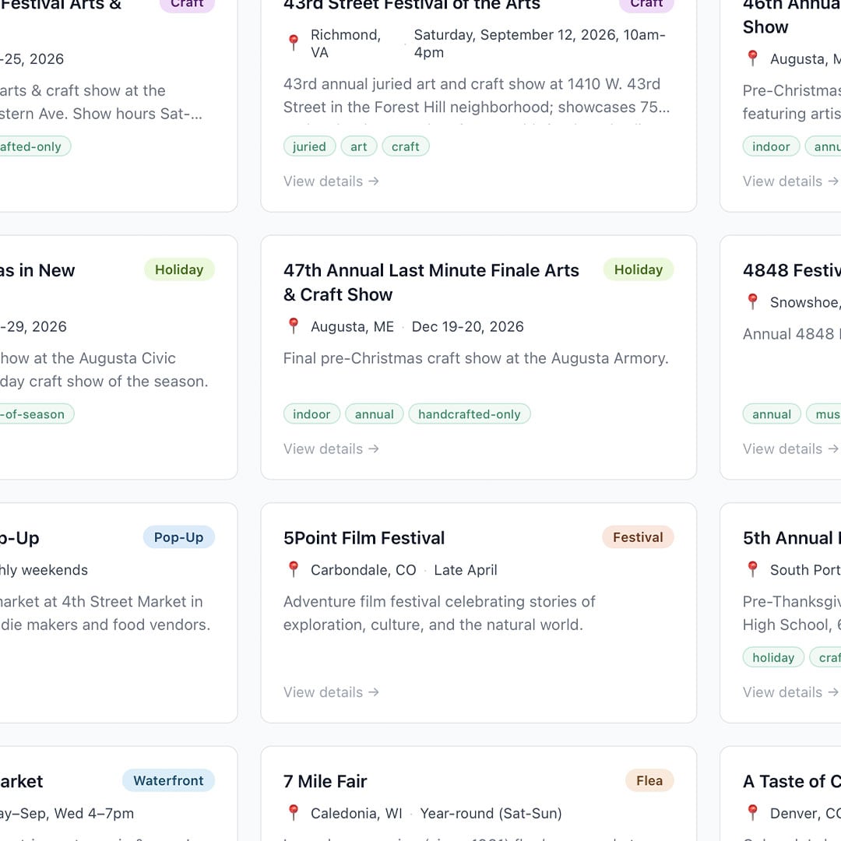Image resolution: width=841 pixels, height=841 pixels.
Task: Click the Festival badge on 5Point Film Festival
Action: click(x=638, y=537)
